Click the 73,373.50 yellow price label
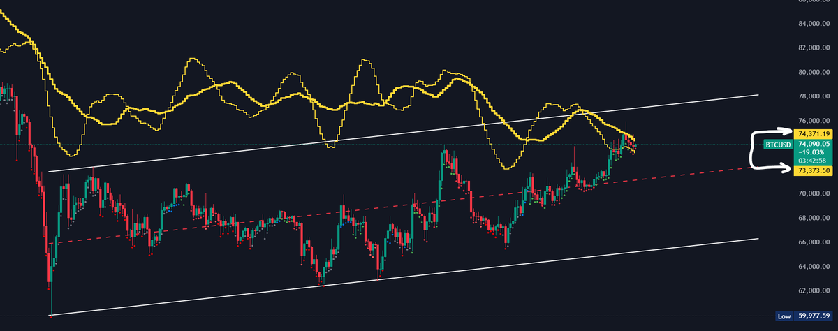The height and width of the screenshot is (331, 838). [x=814, y=170]
